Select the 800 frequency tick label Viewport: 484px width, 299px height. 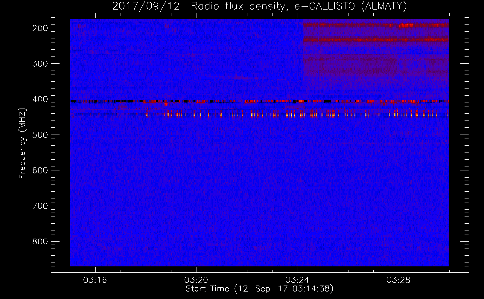40,242
